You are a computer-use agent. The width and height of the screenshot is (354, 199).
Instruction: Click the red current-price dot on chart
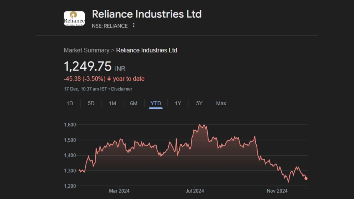[306, 178]
